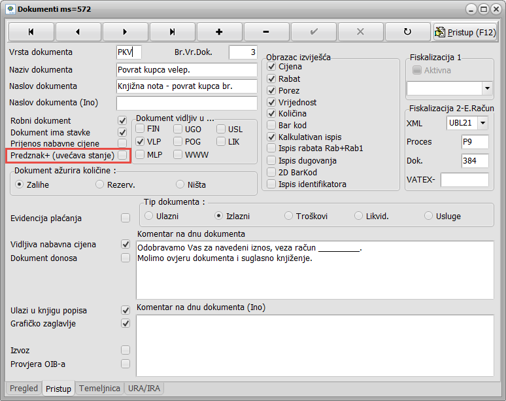506x401 pixels.
Task: Open the XML UBL21 dropdown
Action: pos(482,123)
